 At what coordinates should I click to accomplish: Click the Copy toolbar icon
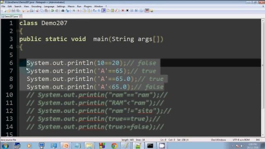tap(42, 11)
